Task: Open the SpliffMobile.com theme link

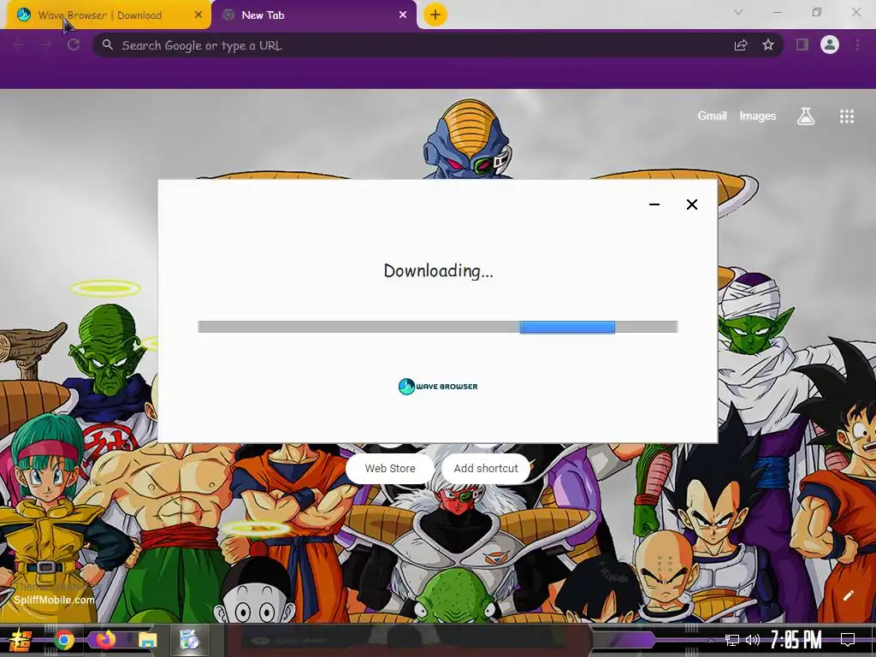Action: [54, 600]
